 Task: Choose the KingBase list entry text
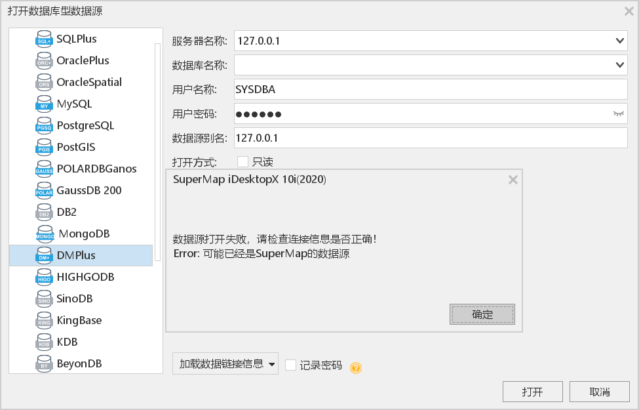pos(79,320)
